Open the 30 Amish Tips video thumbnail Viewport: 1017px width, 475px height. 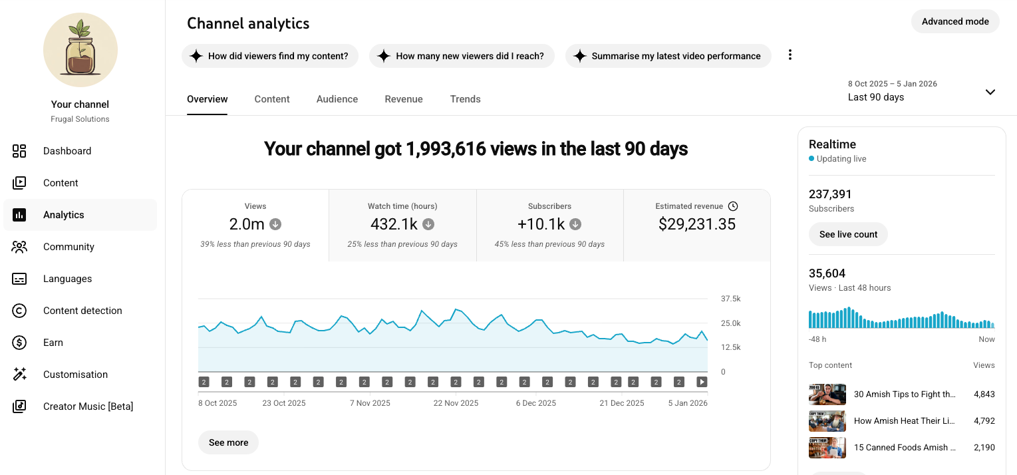(x=827, y=395)
